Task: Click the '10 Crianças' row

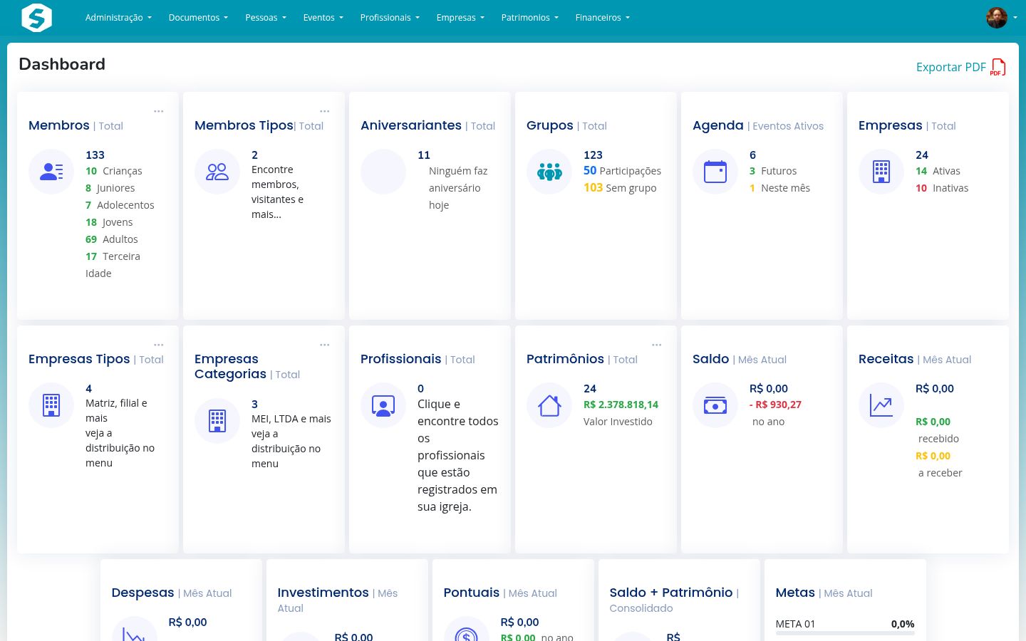Action: [114, 171]
